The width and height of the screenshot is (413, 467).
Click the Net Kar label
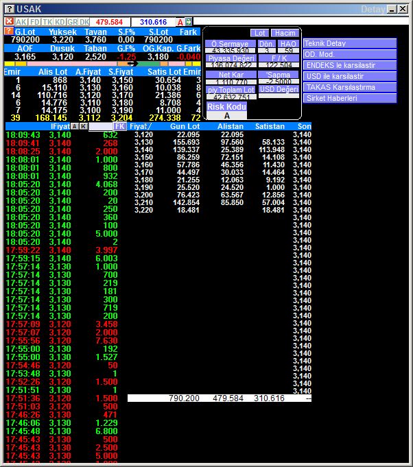coord(231,75)
